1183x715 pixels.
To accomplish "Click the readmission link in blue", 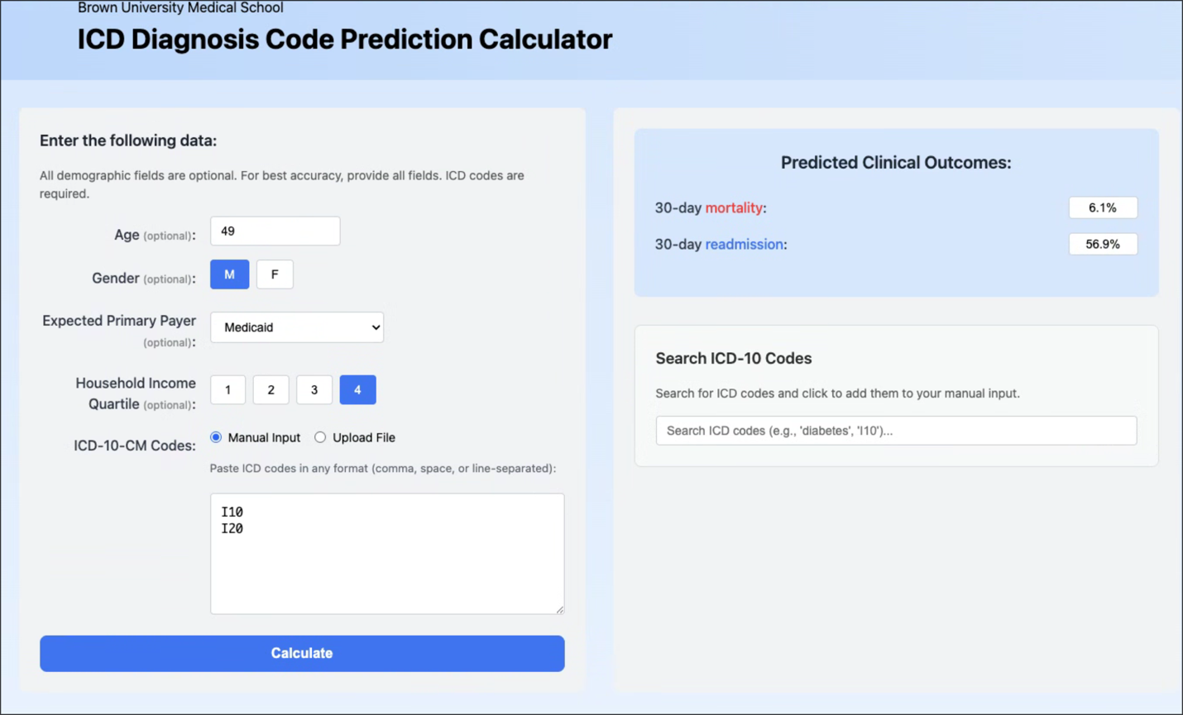I will click(754, 244).
